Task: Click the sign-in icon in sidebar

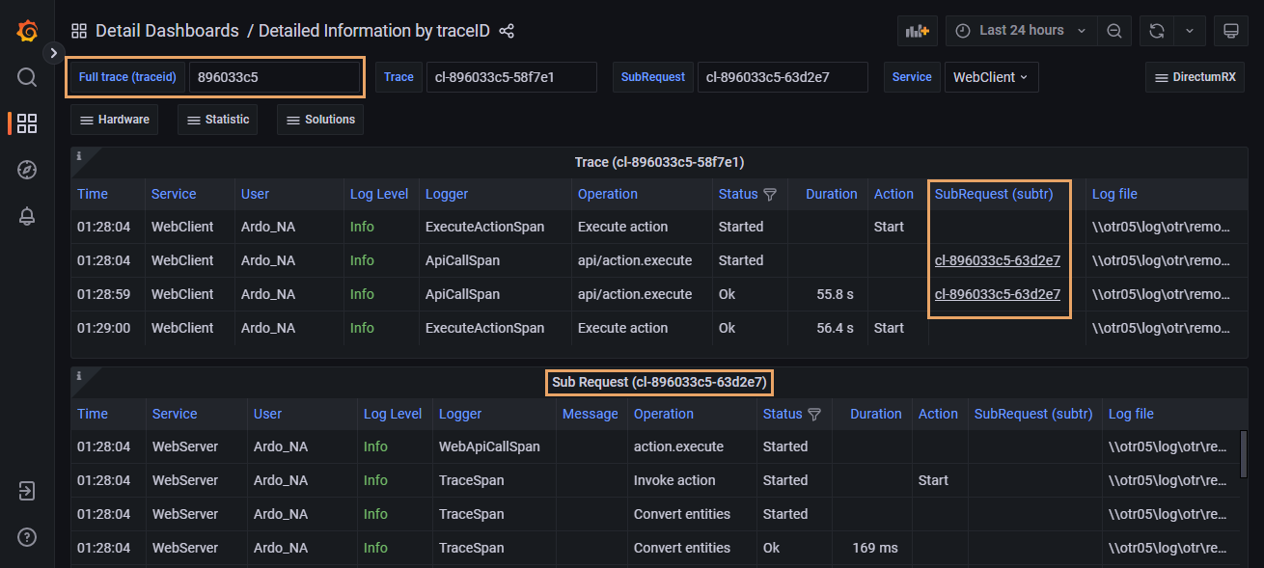Action: 27,491
